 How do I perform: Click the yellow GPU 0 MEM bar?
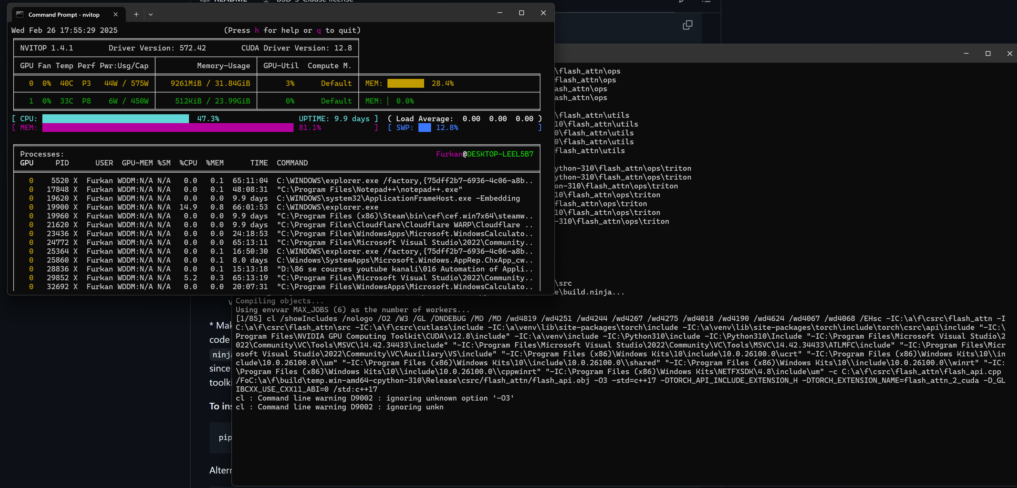[405, 84]
